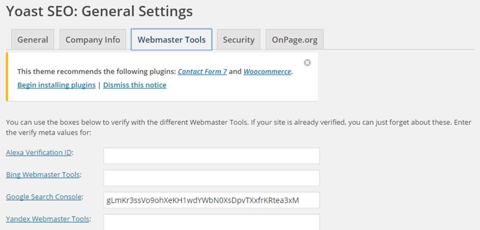The image size is (480, 230).
Task: Open the OnPage.org tab
Action: coord(294,39)
